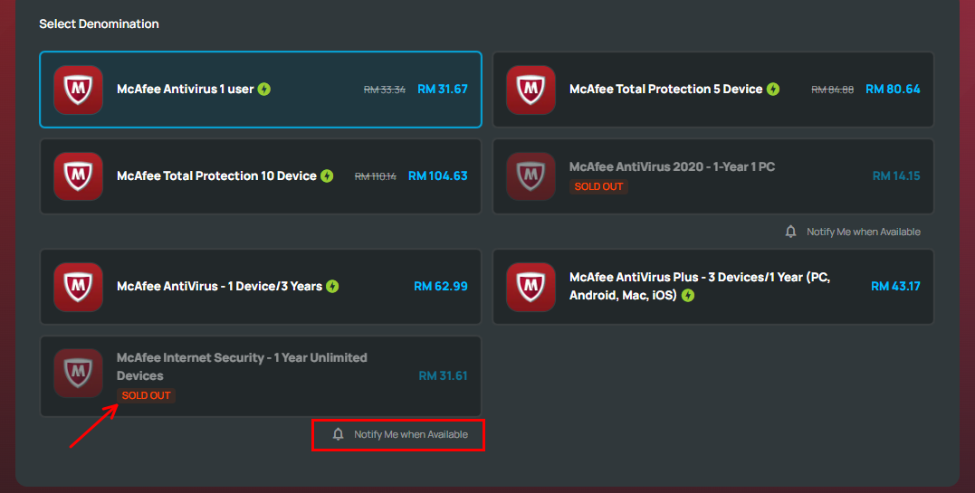Click price RM 31.61
The width and height of the screenshot is (975, 493).
[x=443, y=375]
